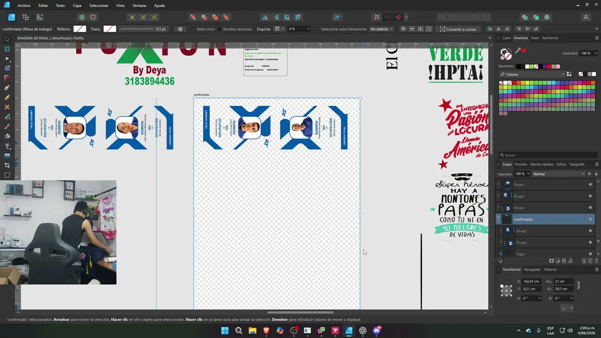The width and height of the screenshot is (601, 338).
Task: Toggle the snapping magnet icon
Action: (398, 17)
